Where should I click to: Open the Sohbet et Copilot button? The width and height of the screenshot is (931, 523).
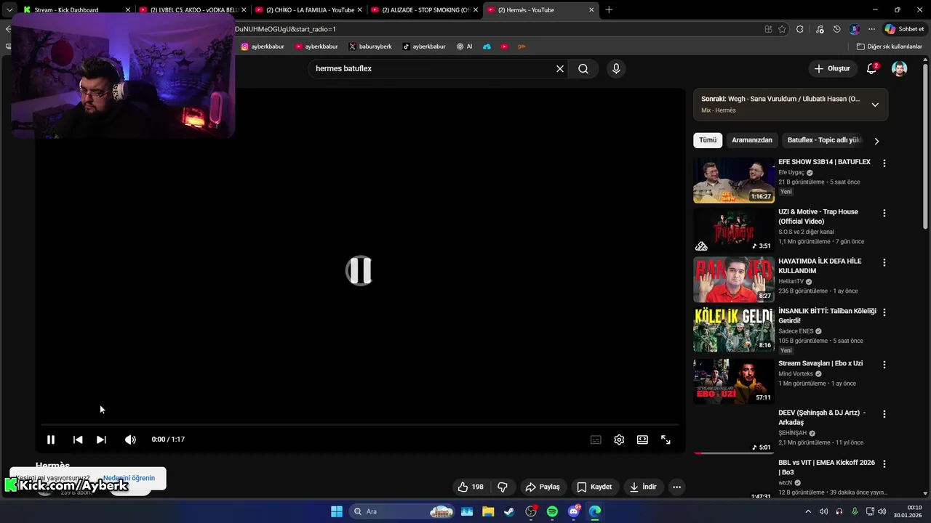click(x=905, y=29)
